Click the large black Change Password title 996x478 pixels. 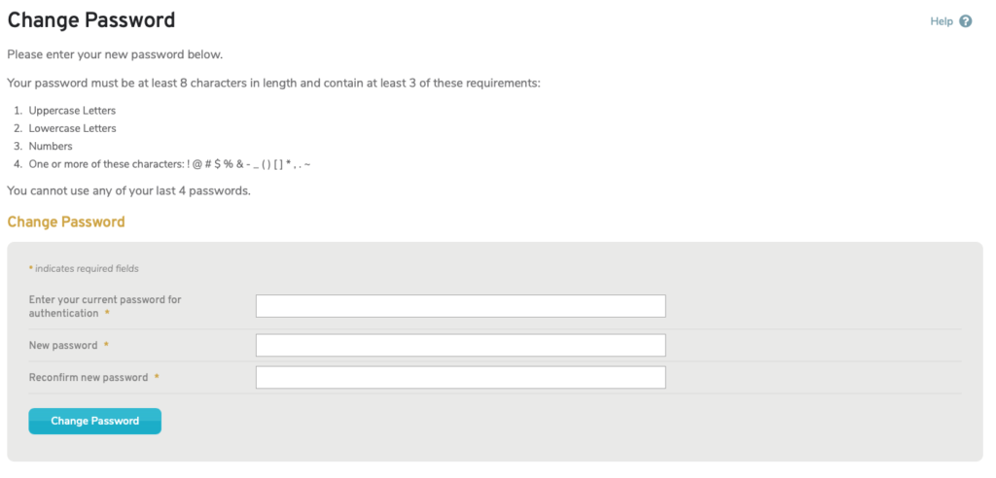(x=90, y=20)
